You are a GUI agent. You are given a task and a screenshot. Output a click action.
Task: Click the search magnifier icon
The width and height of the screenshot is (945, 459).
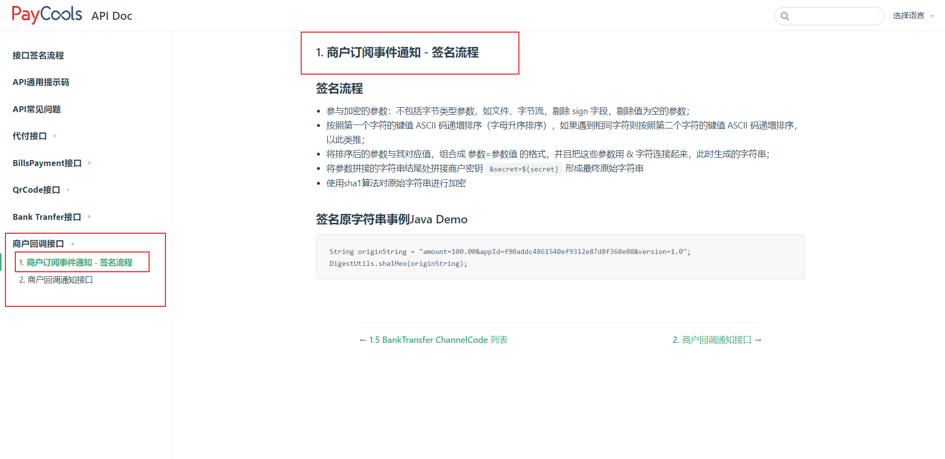pyautogui.click(x=785, y=16)
